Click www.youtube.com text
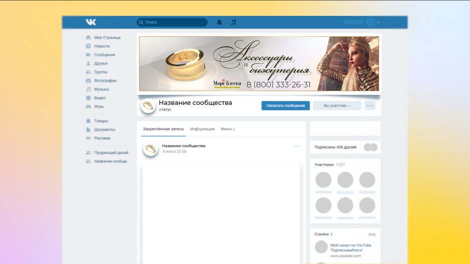 coord(345,256)
